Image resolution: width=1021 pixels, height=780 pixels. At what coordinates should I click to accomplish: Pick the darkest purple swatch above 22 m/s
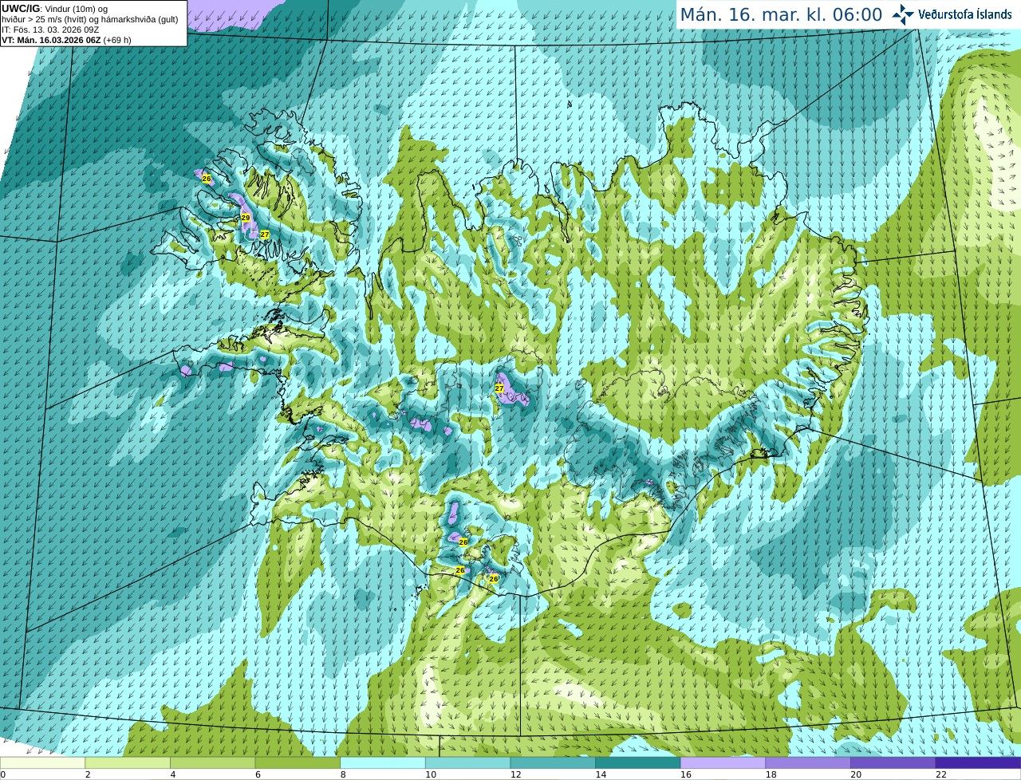978,763
